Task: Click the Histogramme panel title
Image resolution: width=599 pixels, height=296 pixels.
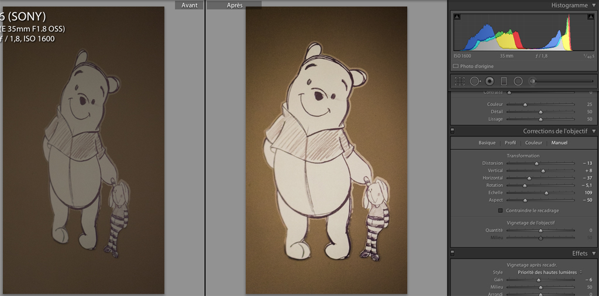Action: (x=569, y=5)
